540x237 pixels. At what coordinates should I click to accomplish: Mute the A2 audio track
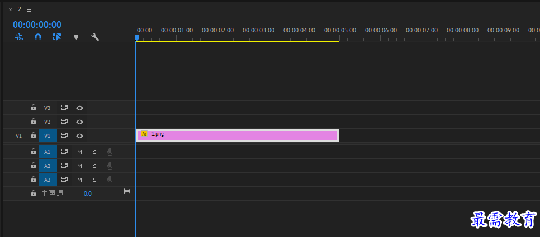[79, 166]
